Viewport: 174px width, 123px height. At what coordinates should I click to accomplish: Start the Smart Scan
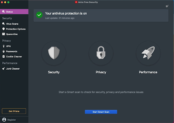point(101,112)
